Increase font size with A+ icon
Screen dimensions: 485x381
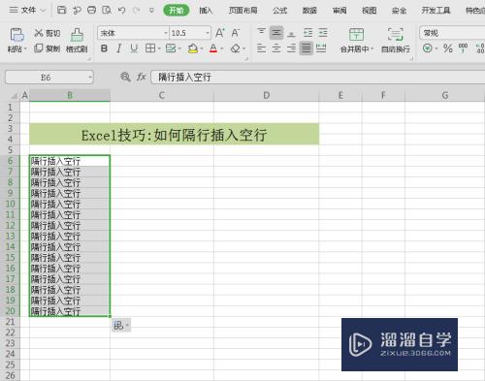tap(220, 33)
